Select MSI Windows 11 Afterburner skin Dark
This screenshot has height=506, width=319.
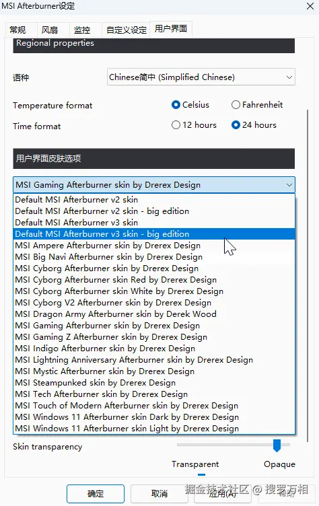pyautogui.click(x=154, y=417)
